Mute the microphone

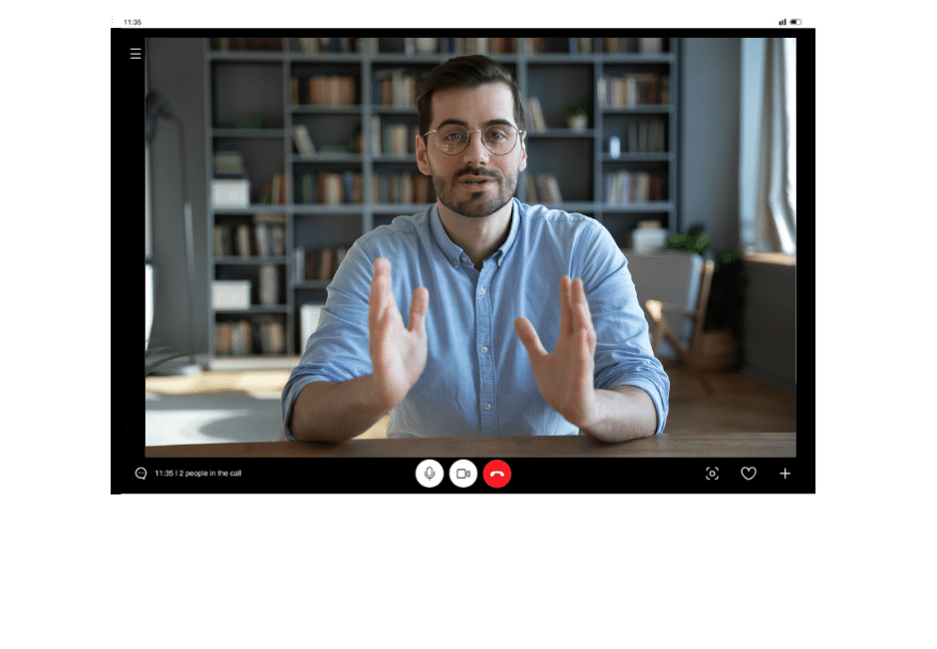[x=430, y=474]
